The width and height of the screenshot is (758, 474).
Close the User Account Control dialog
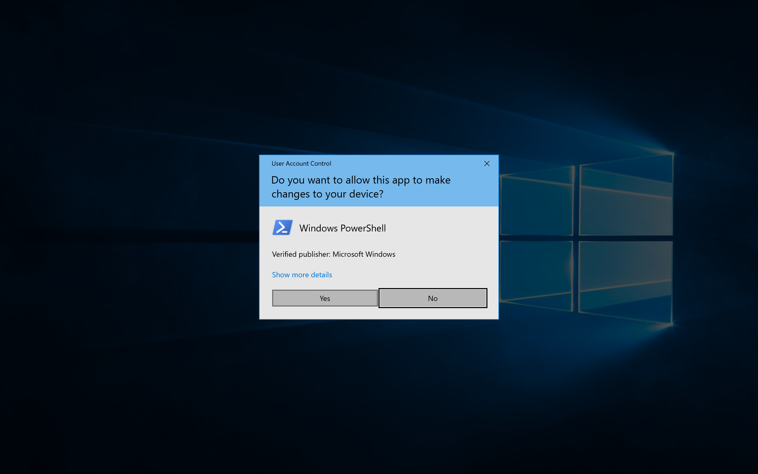(486, 164)
